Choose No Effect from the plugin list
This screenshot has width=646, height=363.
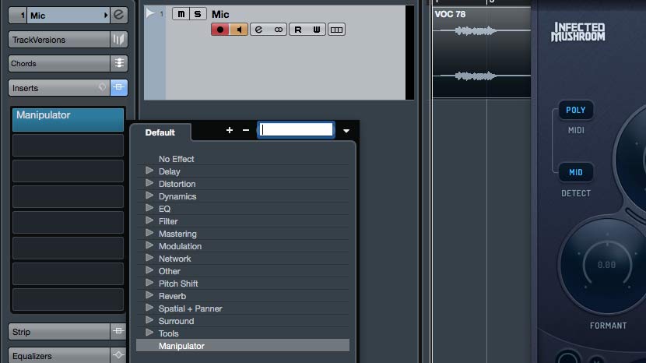pyautogui.click(x=177, y=159)
